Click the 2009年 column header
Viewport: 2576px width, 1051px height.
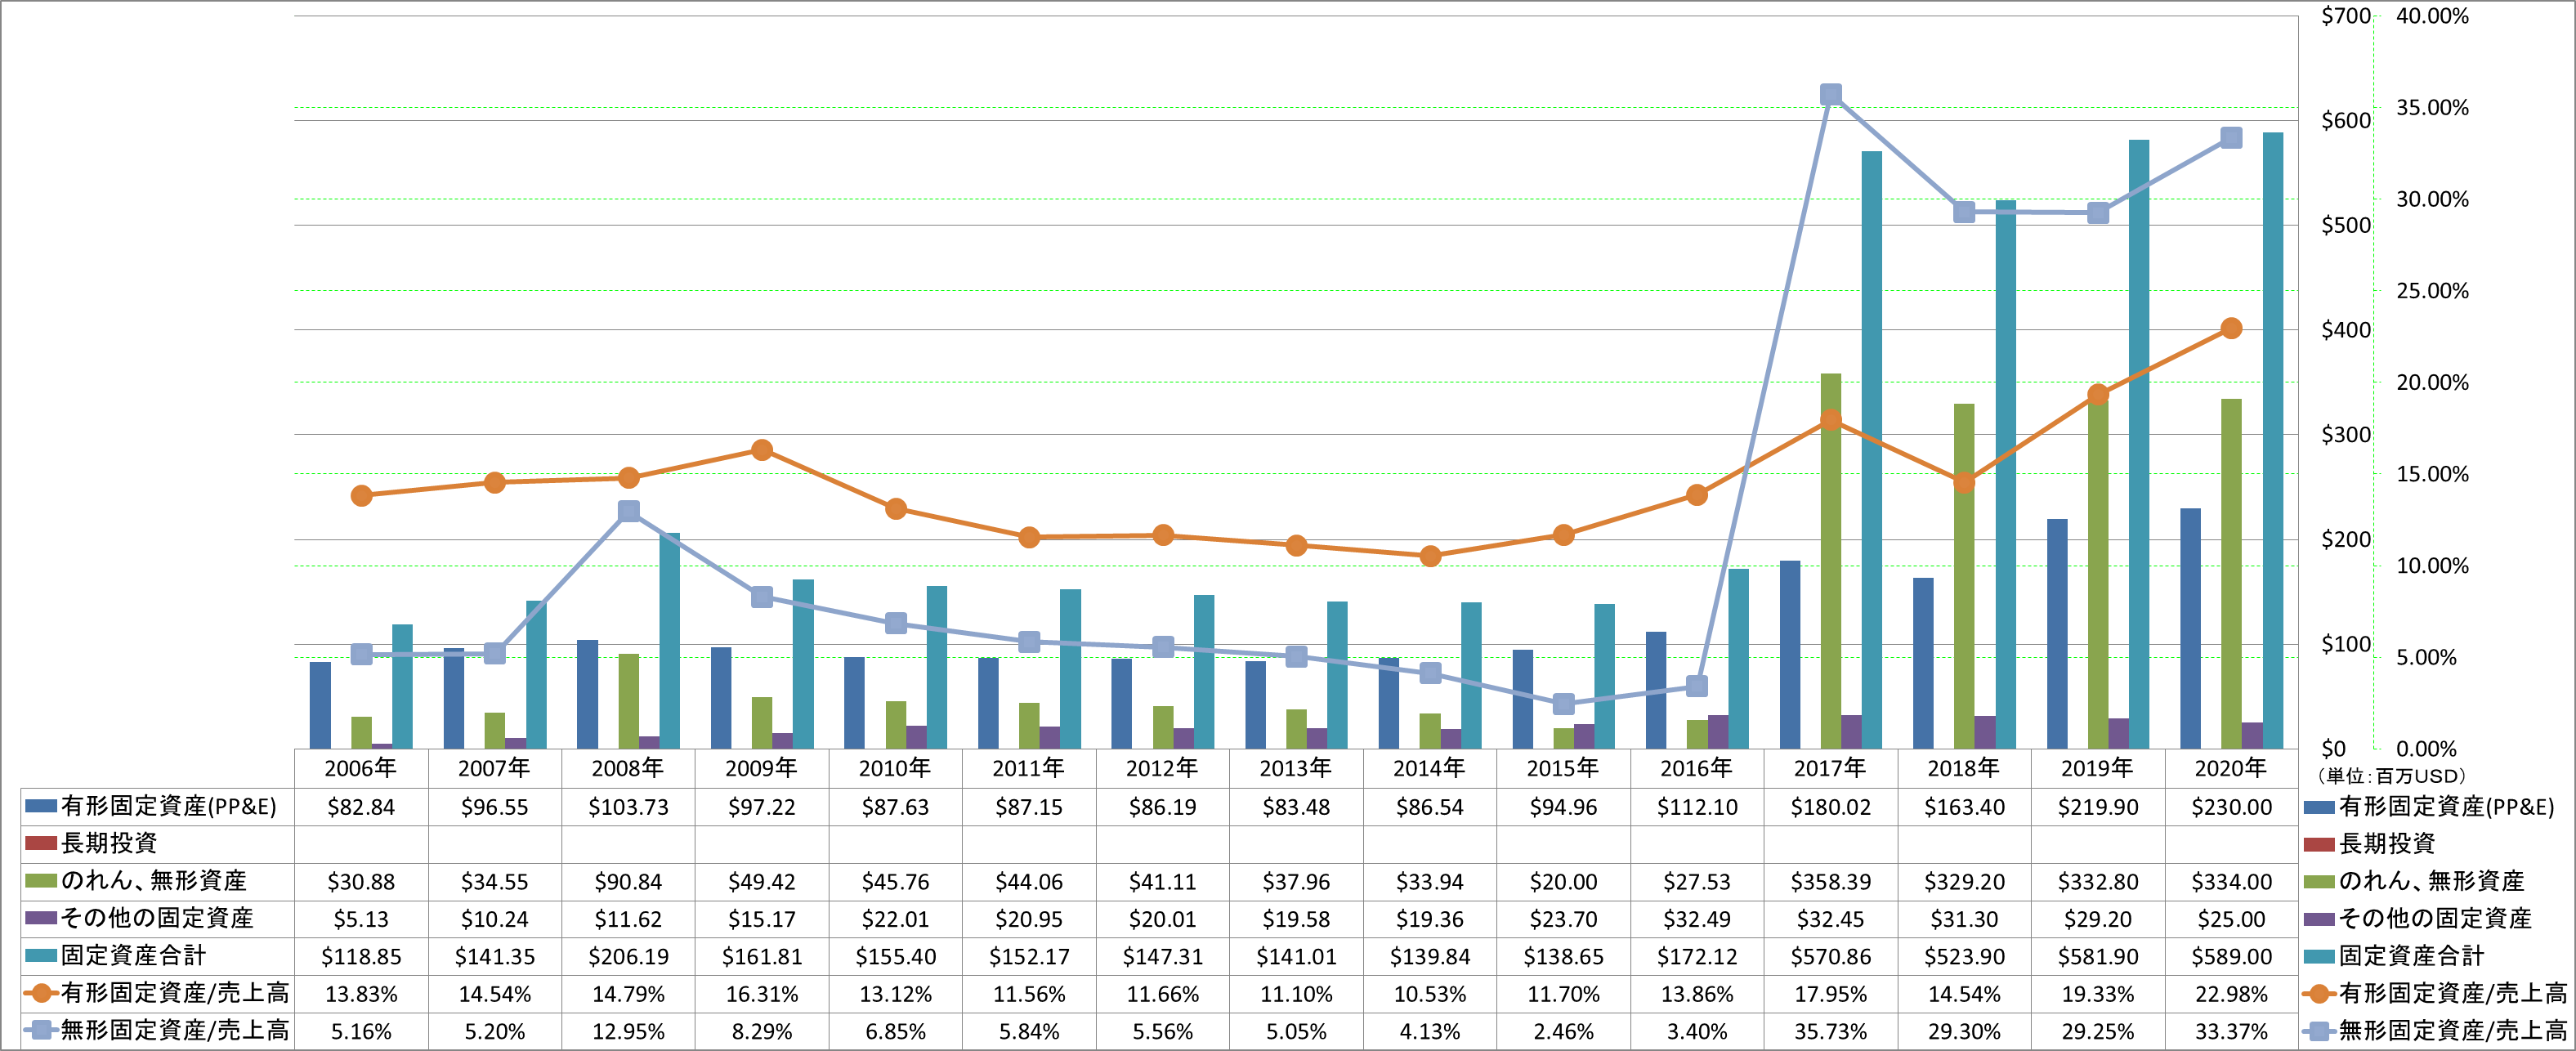coord(761,768)
